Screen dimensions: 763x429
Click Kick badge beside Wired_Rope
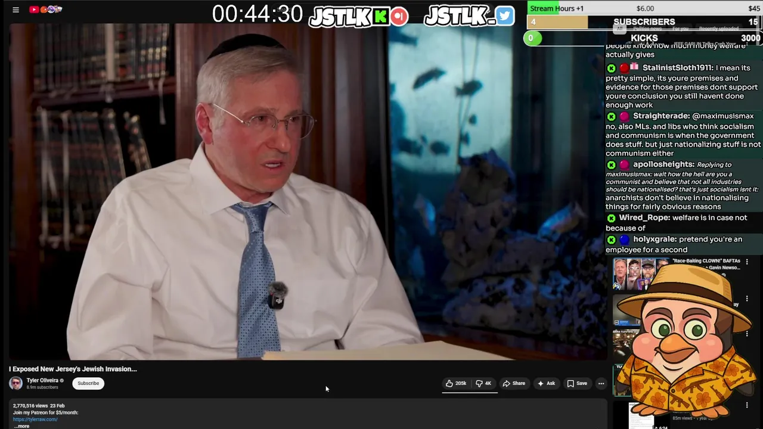tap(611, 218)
